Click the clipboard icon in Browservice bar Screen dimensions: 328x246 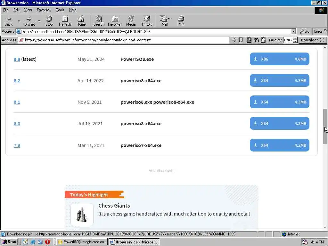[x=263, y=40]
